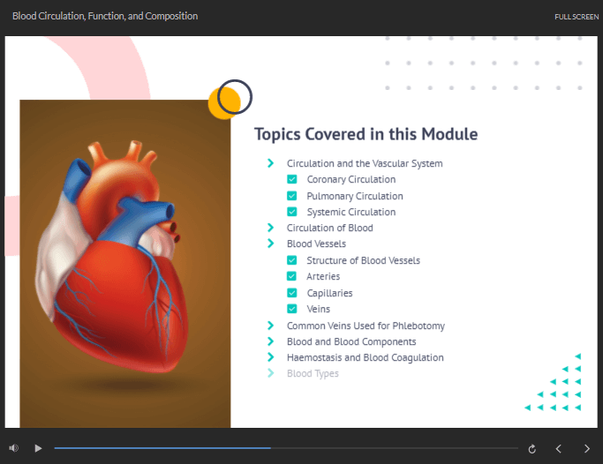Mute audio with the volume speaker icon

(x=13, y=448)
